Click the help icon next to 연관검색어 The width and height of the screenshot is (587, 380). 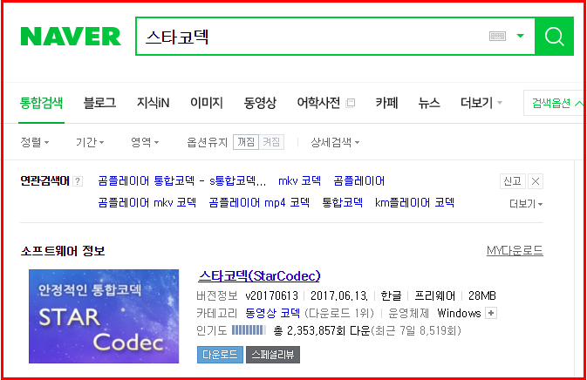click(78, 181)
